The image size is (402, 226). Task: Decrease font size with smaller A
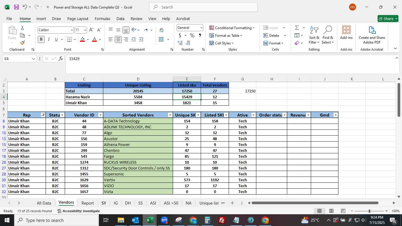pyautogui.click(x=99, y=30)
